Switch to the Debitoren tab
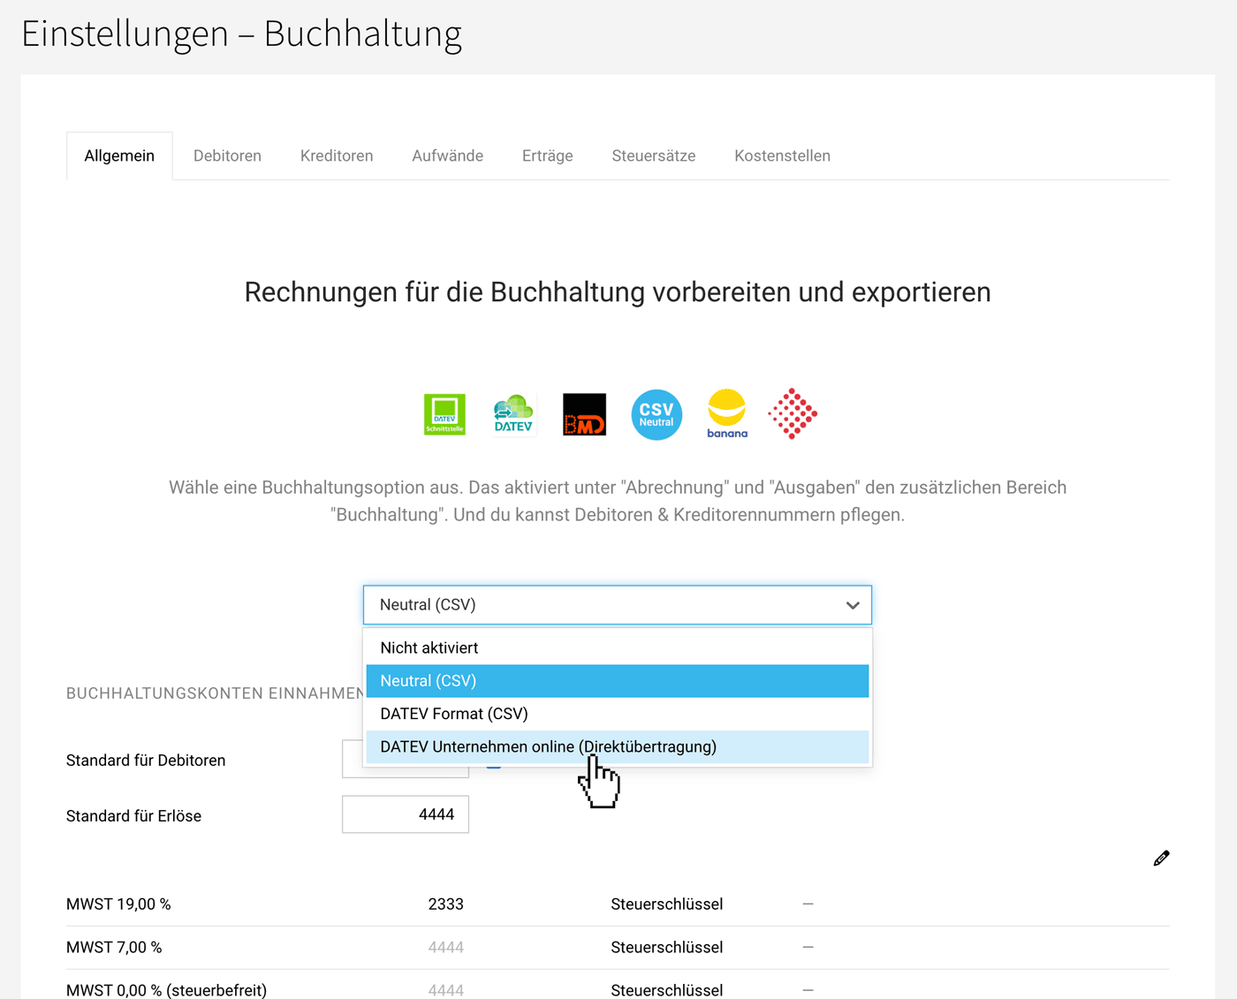This screenshot has width=1237, height=999. (x=227, y=155)
